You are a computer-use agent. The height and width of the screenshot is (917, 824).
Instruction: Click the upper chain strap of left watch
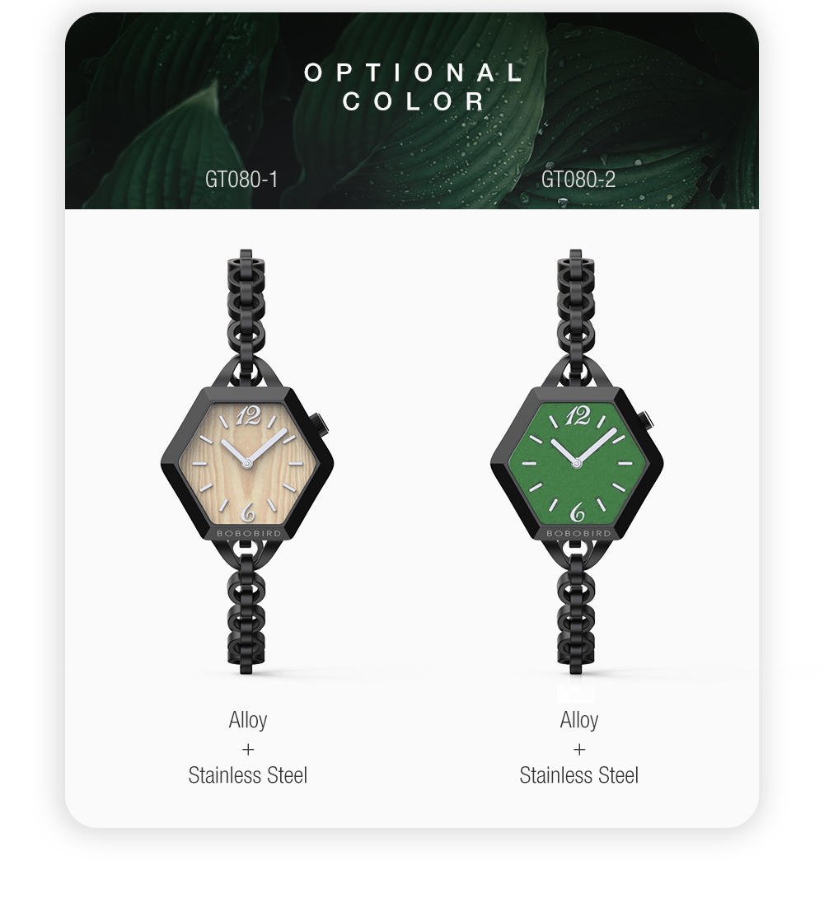point(246,316)
